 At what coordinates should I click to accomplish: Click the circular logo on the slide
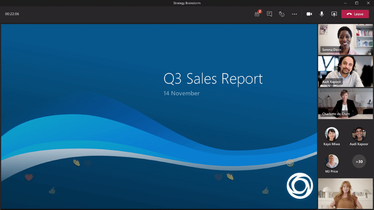(x=300, y=186)
